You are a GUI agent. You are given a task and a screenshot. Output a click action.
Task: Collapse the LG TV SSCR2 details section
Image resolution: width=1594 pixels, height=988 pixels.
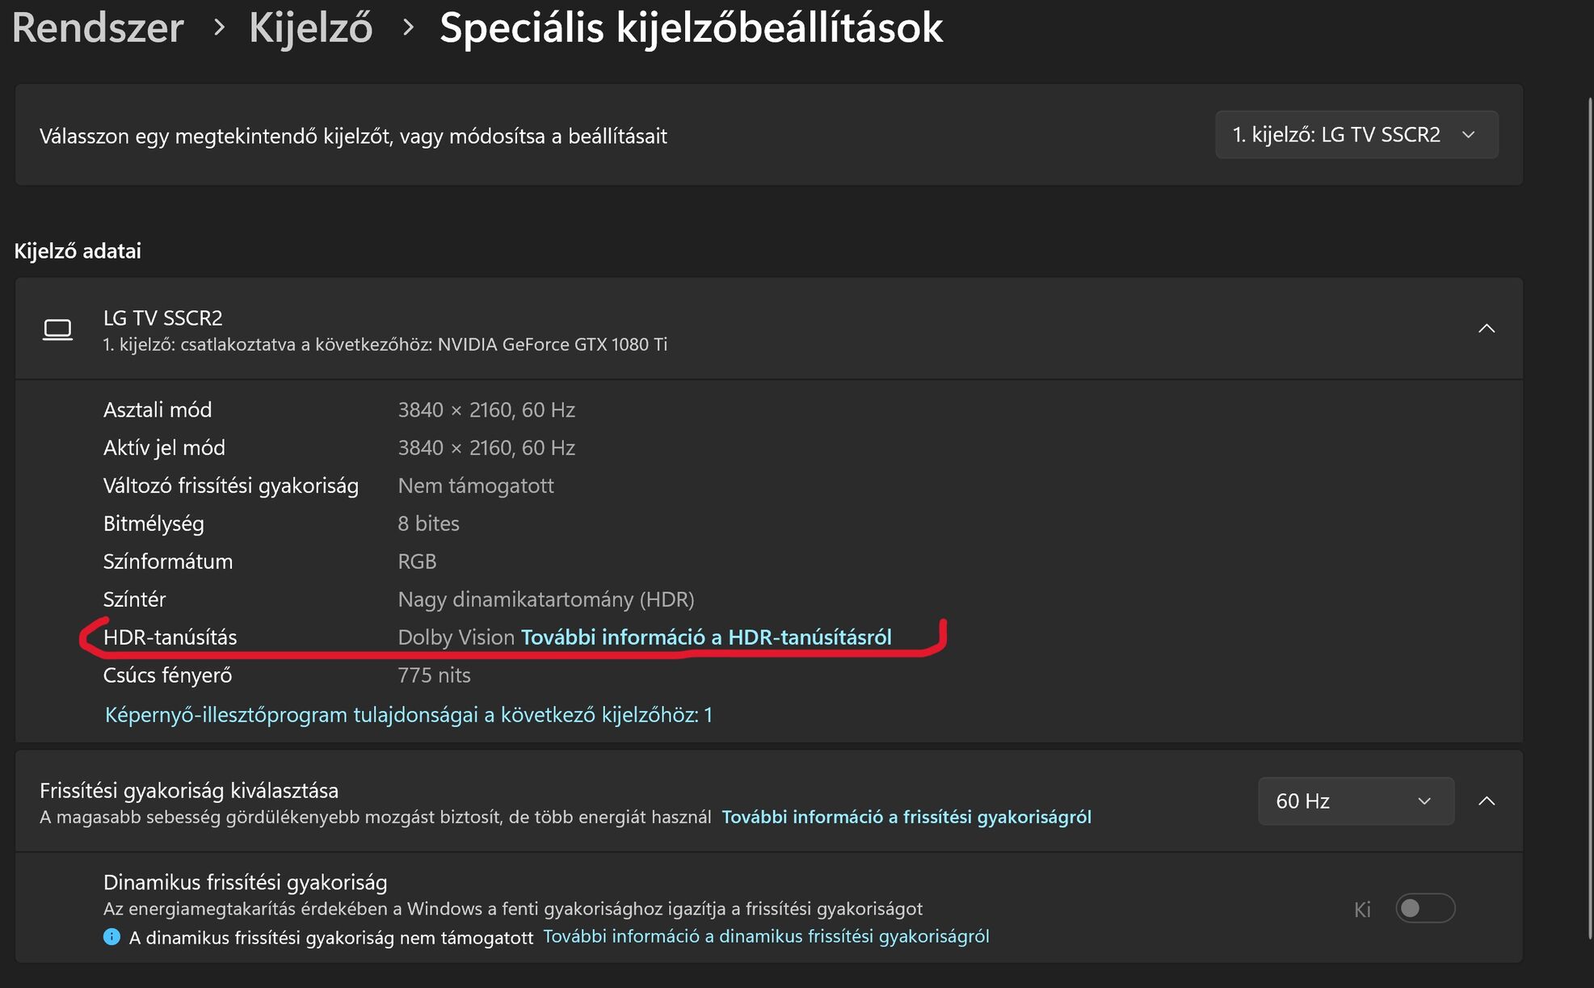pyautogui.click(x=1486, y=329)
